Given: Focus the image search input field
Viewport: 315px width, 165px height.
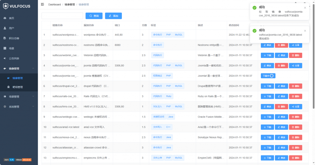Looking at the screenshot, I should (x=62, y=16).
